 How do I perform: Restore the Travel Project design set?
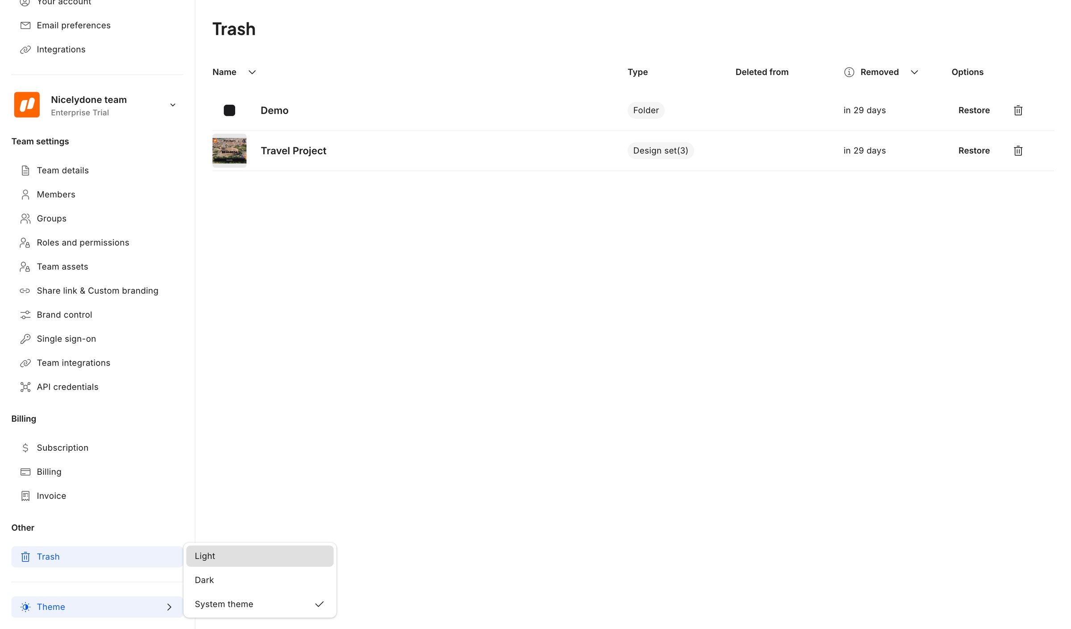click(974, 151)
